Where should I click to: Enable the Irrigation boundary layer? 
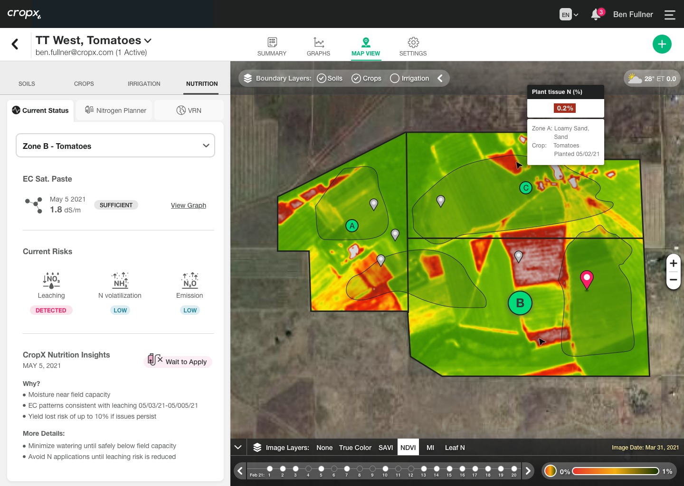point(409,78)
